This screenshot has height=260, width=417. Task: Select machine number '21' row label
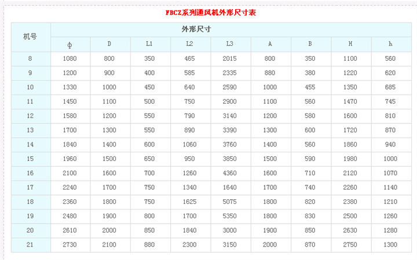coord(30,245)
